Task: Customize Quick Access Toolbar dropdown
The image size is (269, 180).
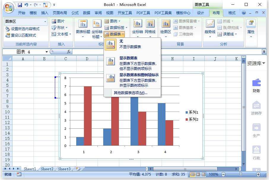Action: click(54, 5)
